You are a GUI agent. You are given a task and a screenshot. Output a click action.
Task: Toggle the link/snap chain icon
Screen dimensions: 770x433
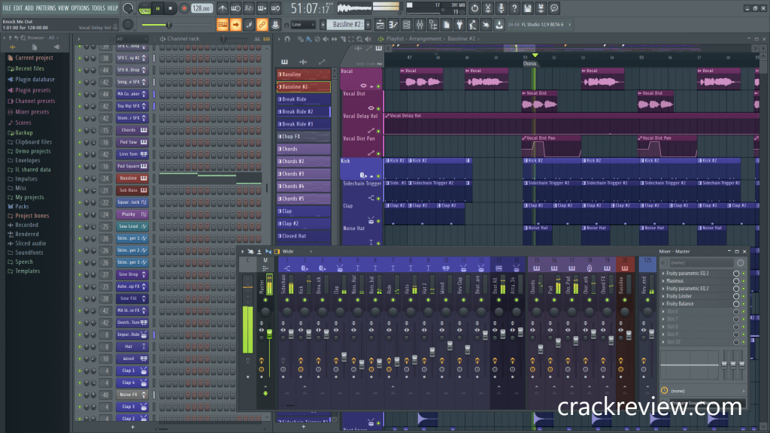[x=262, y=25]
